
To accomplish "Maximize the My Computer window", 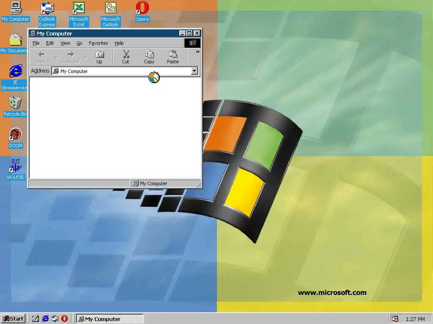I will (x=189, y=33).
